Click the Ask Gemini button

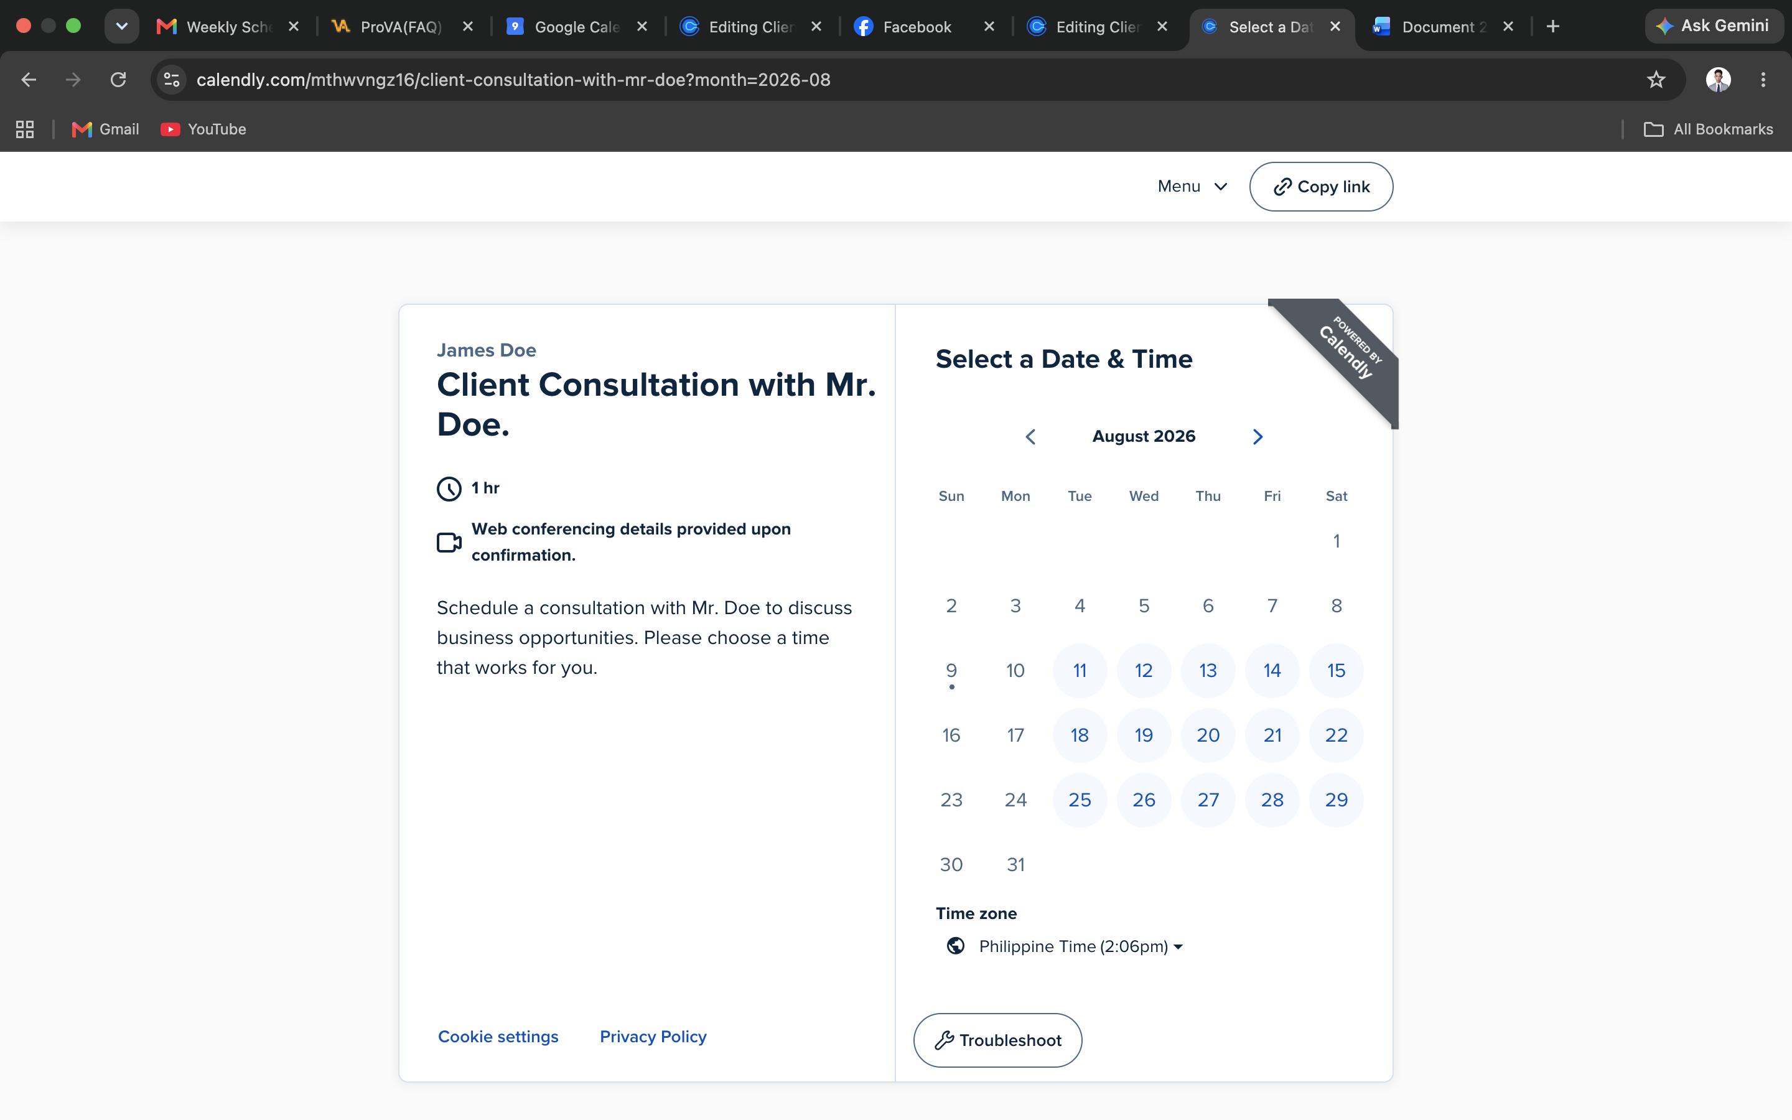tap(1714, 26)
